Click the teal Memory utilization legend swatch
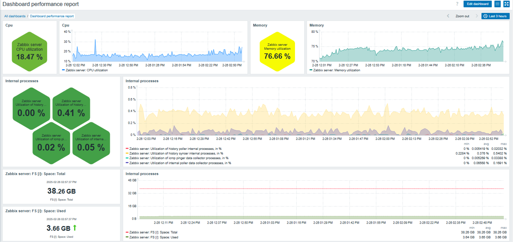Image resolution: width=513 pixels, height=242 pixels. click(311, 70)
